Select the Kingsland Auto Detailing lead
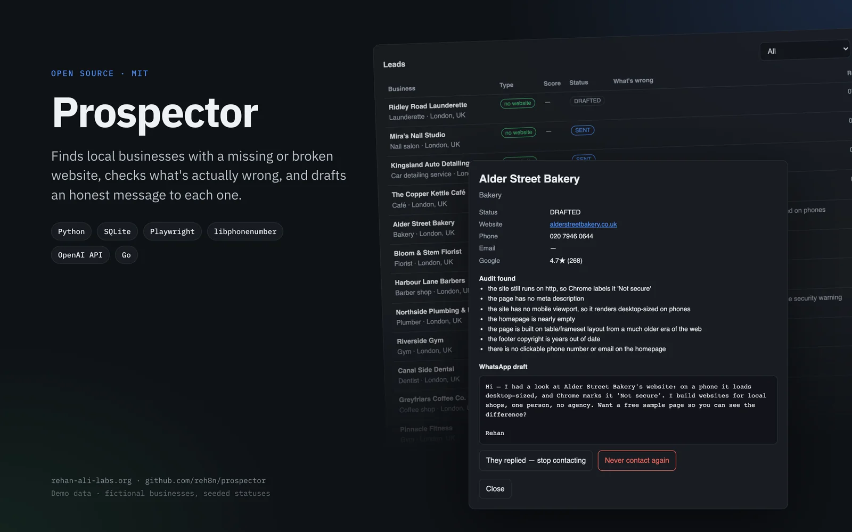The width and height of the screenshot is (852, 532). point(429,169)
